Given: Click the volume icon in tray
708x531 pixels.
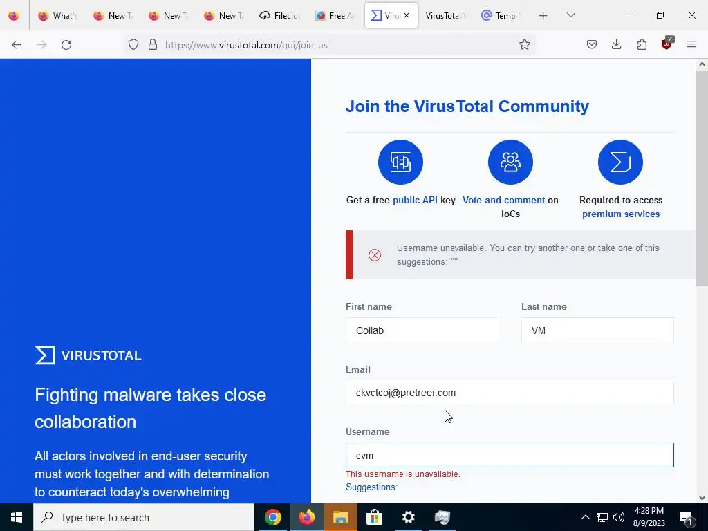Looking at the screenshot, I should click(619, 517).
